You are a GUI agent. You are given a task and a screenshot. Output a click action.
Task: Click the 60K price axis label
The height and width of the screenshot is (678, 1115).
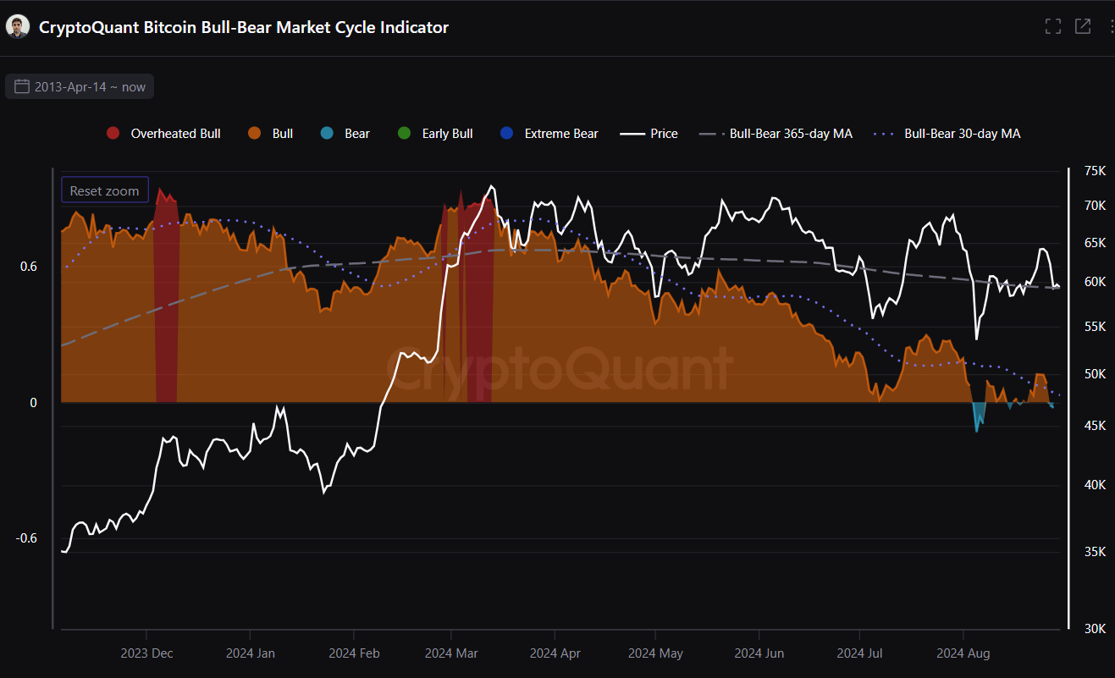tap(1096, 282)
